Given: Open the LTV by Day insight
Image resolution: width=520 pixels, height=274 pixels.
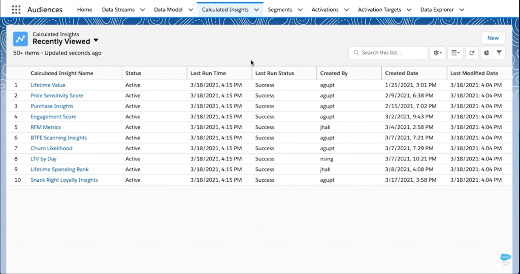Looking at the screenshot, I should coord(44,159).
